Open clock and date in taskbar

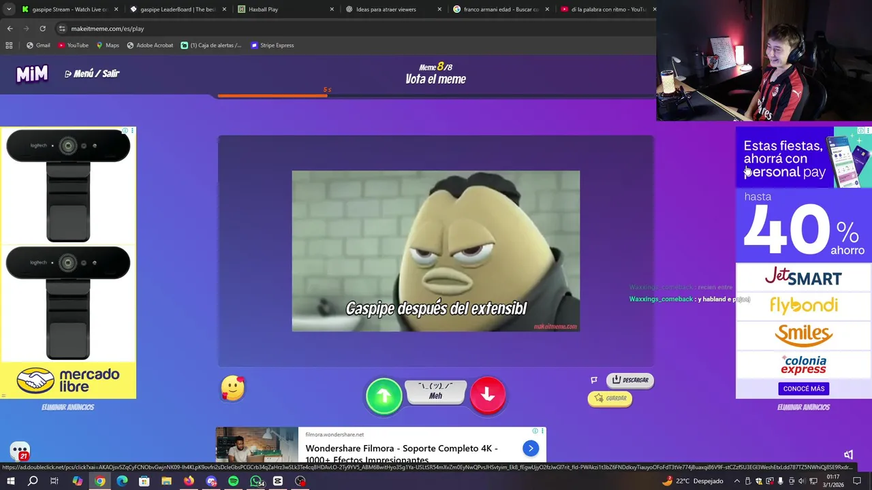(x=833, y=481)
